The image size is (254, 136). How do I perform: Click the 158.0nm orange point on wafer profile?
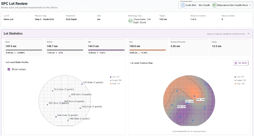pyautogui.click(x=70, y=96)
